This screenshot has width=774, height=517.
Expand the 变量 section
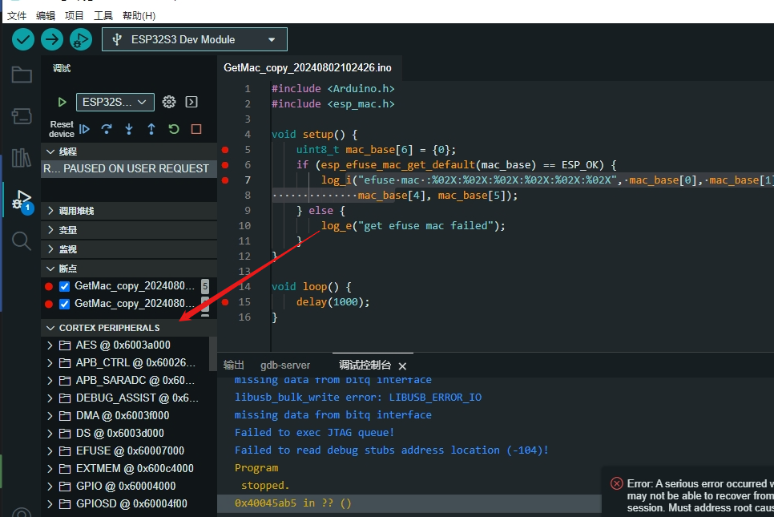click(129, 230)
